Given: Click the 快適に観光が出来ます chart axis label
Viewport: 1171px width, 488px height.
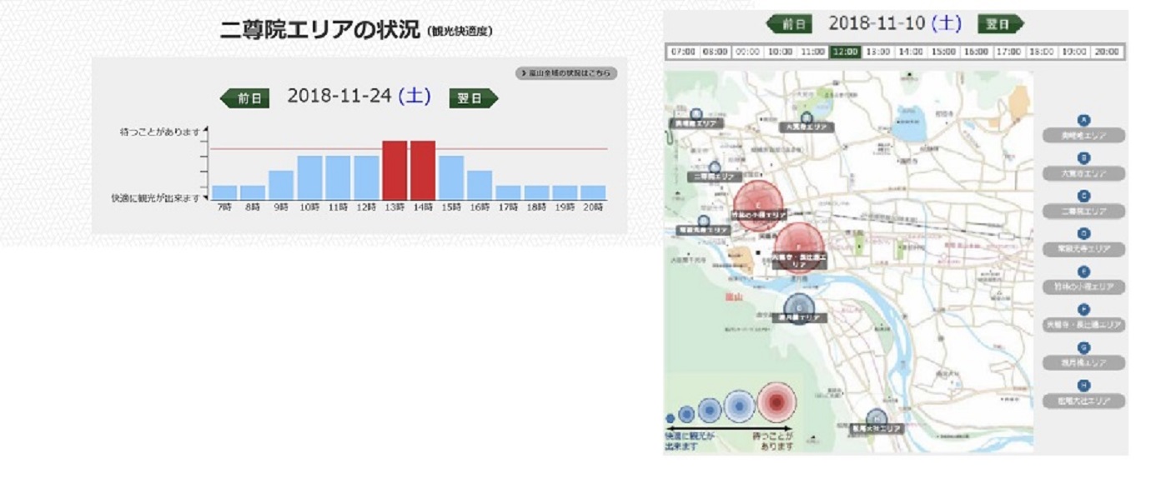Looking at the screenshot, I should coord(156,198).
